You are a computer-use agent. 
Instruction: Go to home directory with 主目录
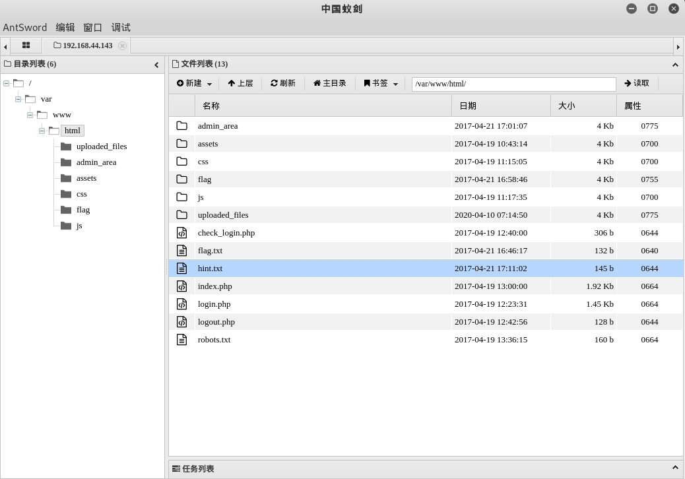[330, 83]
